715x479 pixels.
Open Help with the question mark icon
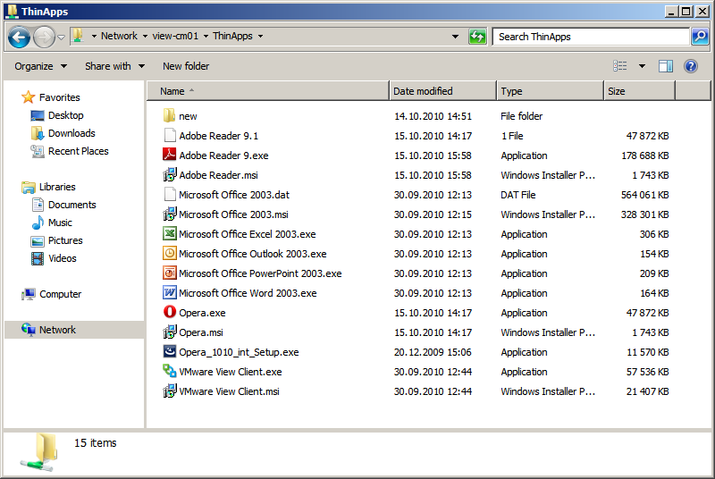[x=691, y=66]
